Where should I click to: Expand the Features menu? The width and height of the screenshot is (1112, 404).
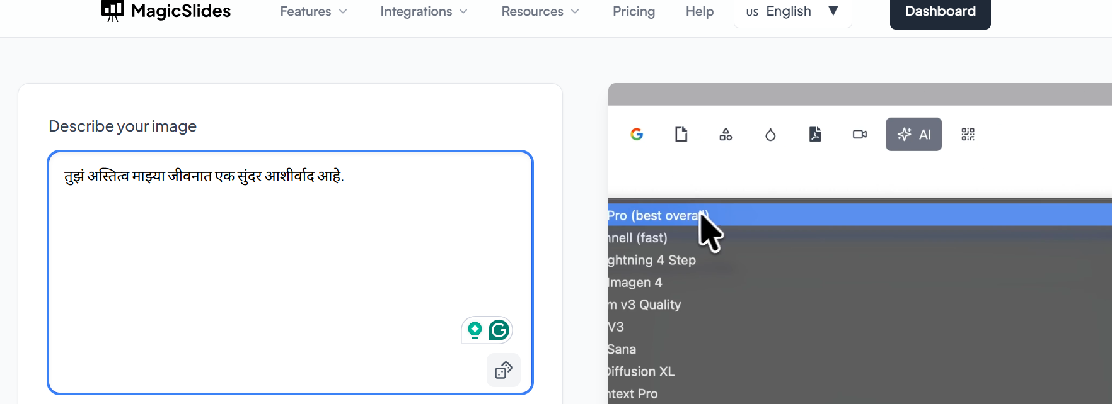point(313,11)
